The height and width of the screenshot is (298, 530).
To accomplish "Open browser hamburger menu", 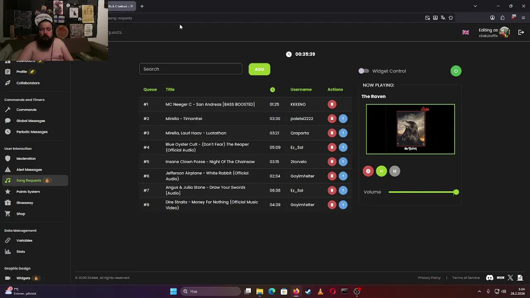I will [x=523, y=18].
